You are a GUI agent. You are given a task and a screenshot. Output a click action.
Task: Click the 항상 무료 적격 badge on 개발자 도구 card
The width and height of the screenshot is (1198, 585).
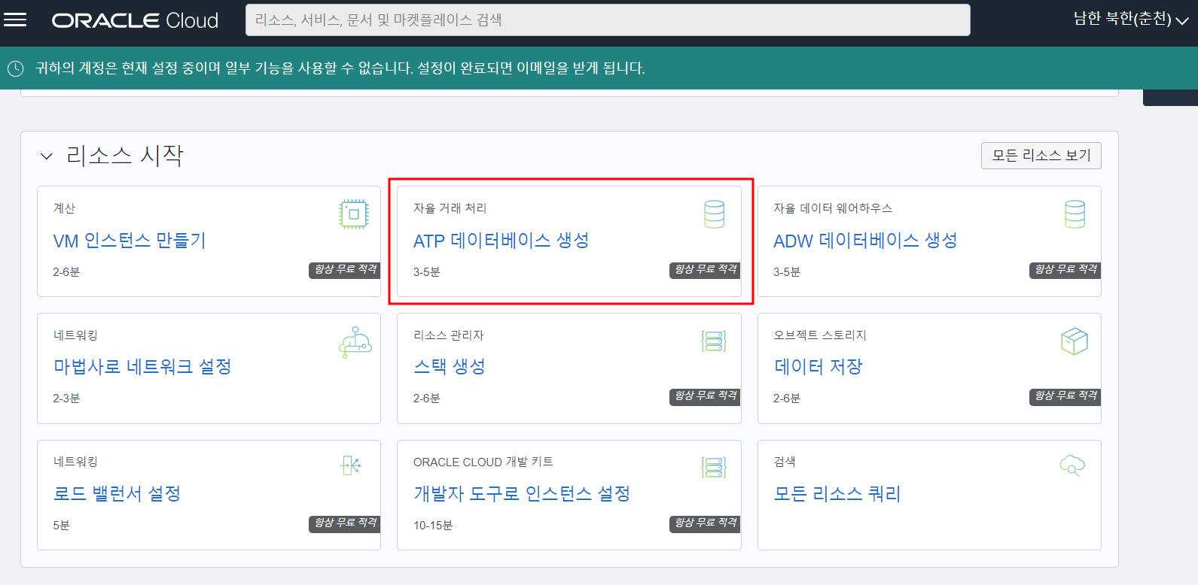pos(706,524)
